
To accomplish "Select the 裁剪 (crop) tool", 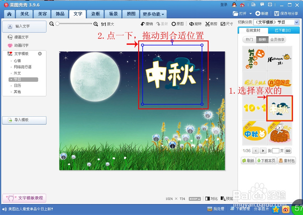I will click(211, 24).
